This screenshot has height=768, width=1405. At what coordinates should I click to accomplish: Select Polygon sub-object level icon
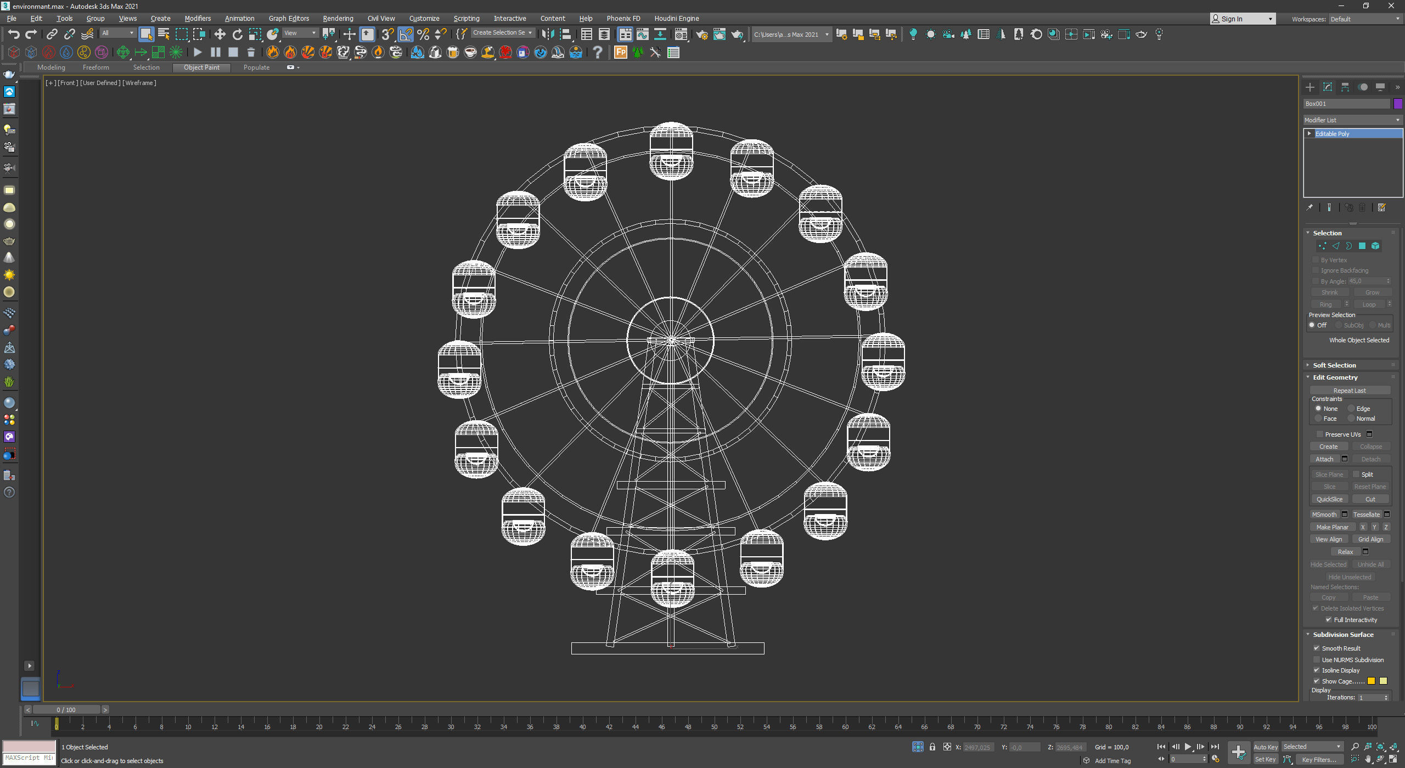point(1362,246)
